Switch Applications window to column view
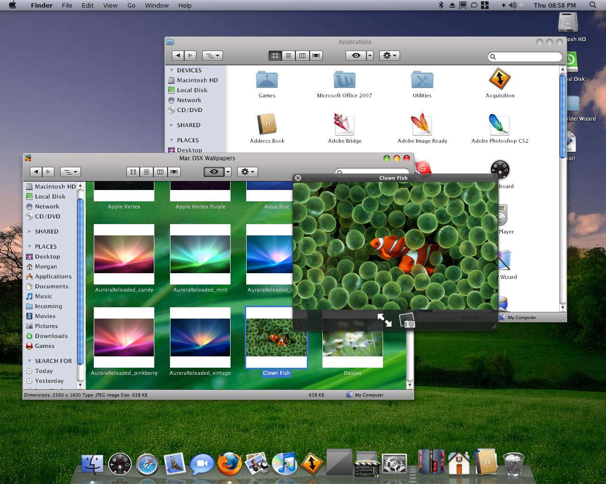606x484 pixels. (302, 56)
